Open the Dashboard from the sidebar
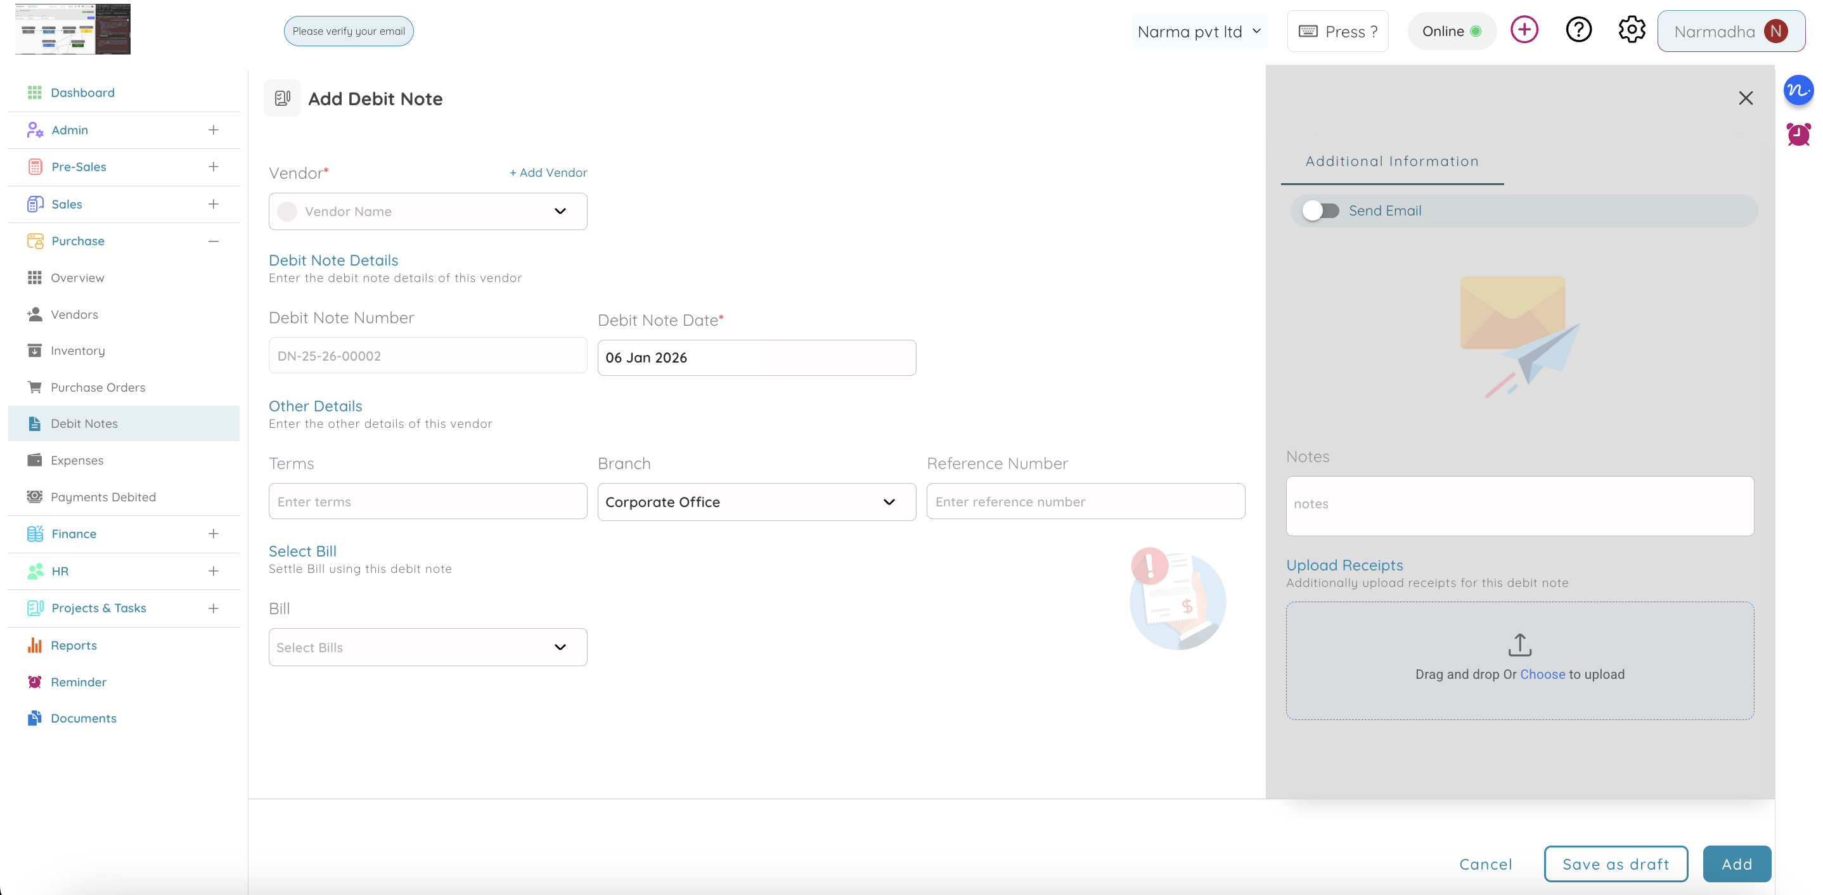Image resolution: width=1823 pixels, height=895 pixels. tap(83, 92)
